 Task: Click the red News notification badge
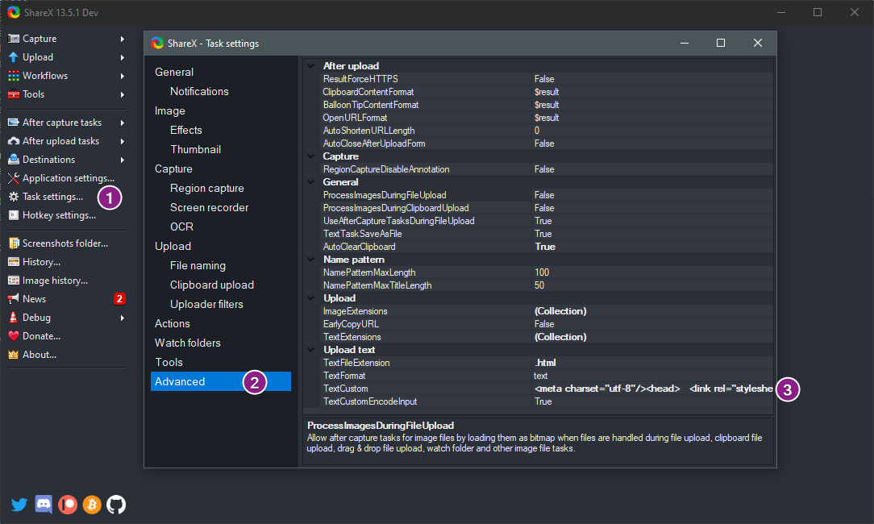tap(119, 299)
